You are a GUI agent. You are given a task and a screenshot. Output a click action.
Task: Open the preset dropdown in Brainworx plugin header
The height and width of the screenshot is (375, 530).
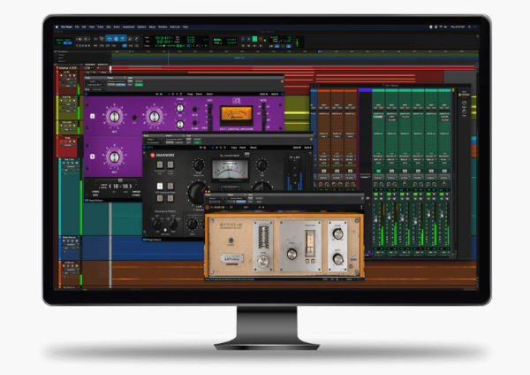[x=177, y=139]
